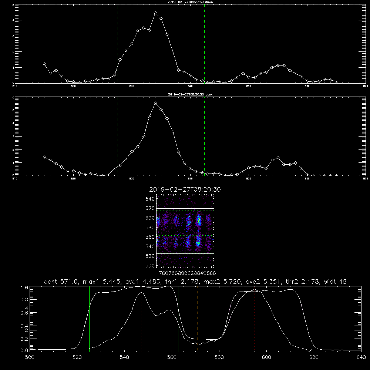
Task: Click the last diamond data point of the dawn curve
Action: point(336,81)
